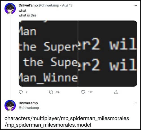Image resolution: width=141 pixels, height=130 pixels.
Task: Click the 'what is this' tweet text
Action: tap(28, 15)
